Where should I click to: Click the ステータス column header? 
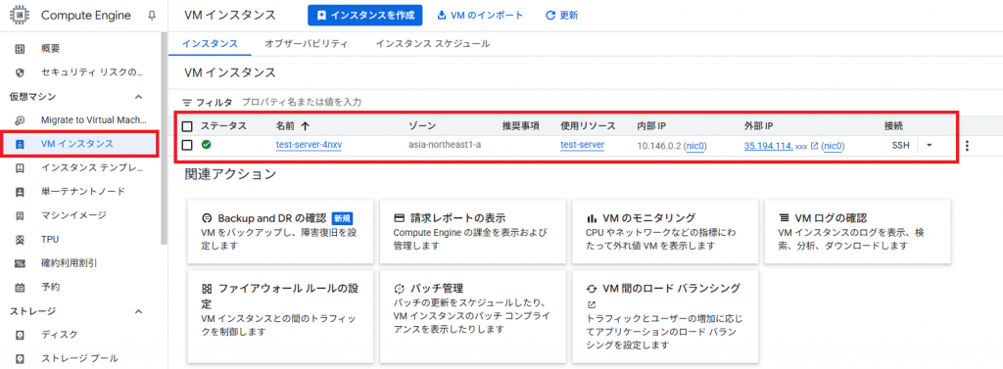click(223, 126)
